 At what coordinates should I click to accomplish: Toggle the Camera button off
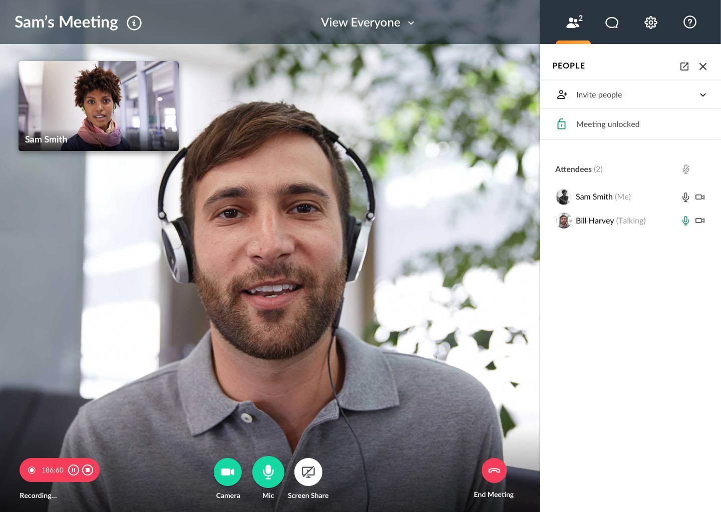(x=228, y=472)
